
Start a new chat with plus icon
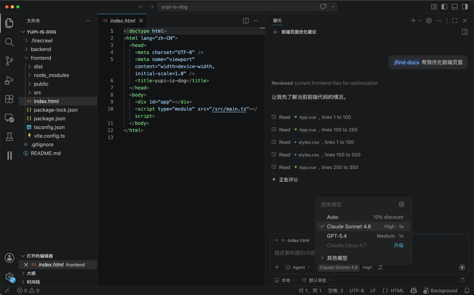[x=413, y=21]
